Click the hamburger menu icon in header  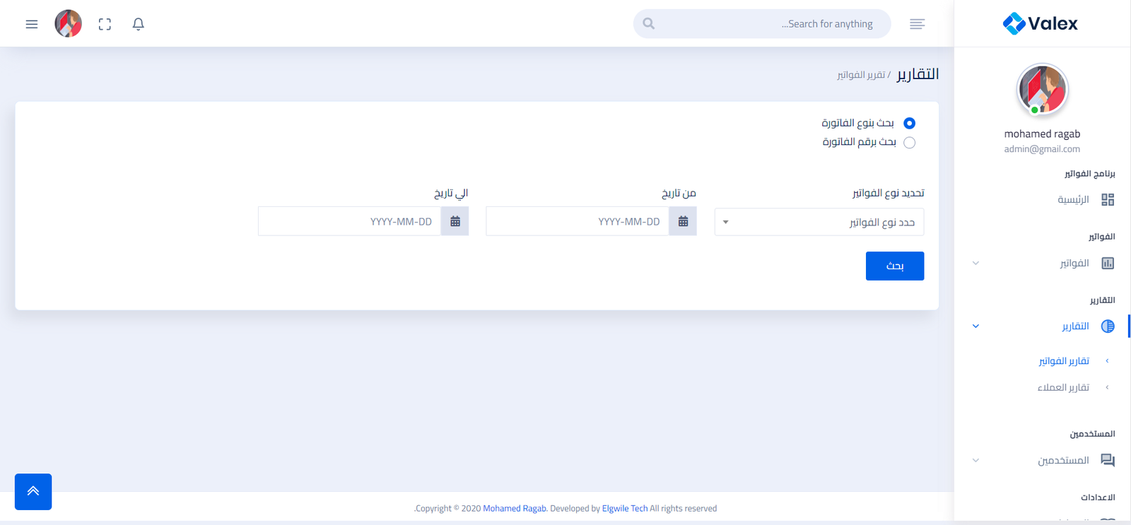[x=32, y=24]
